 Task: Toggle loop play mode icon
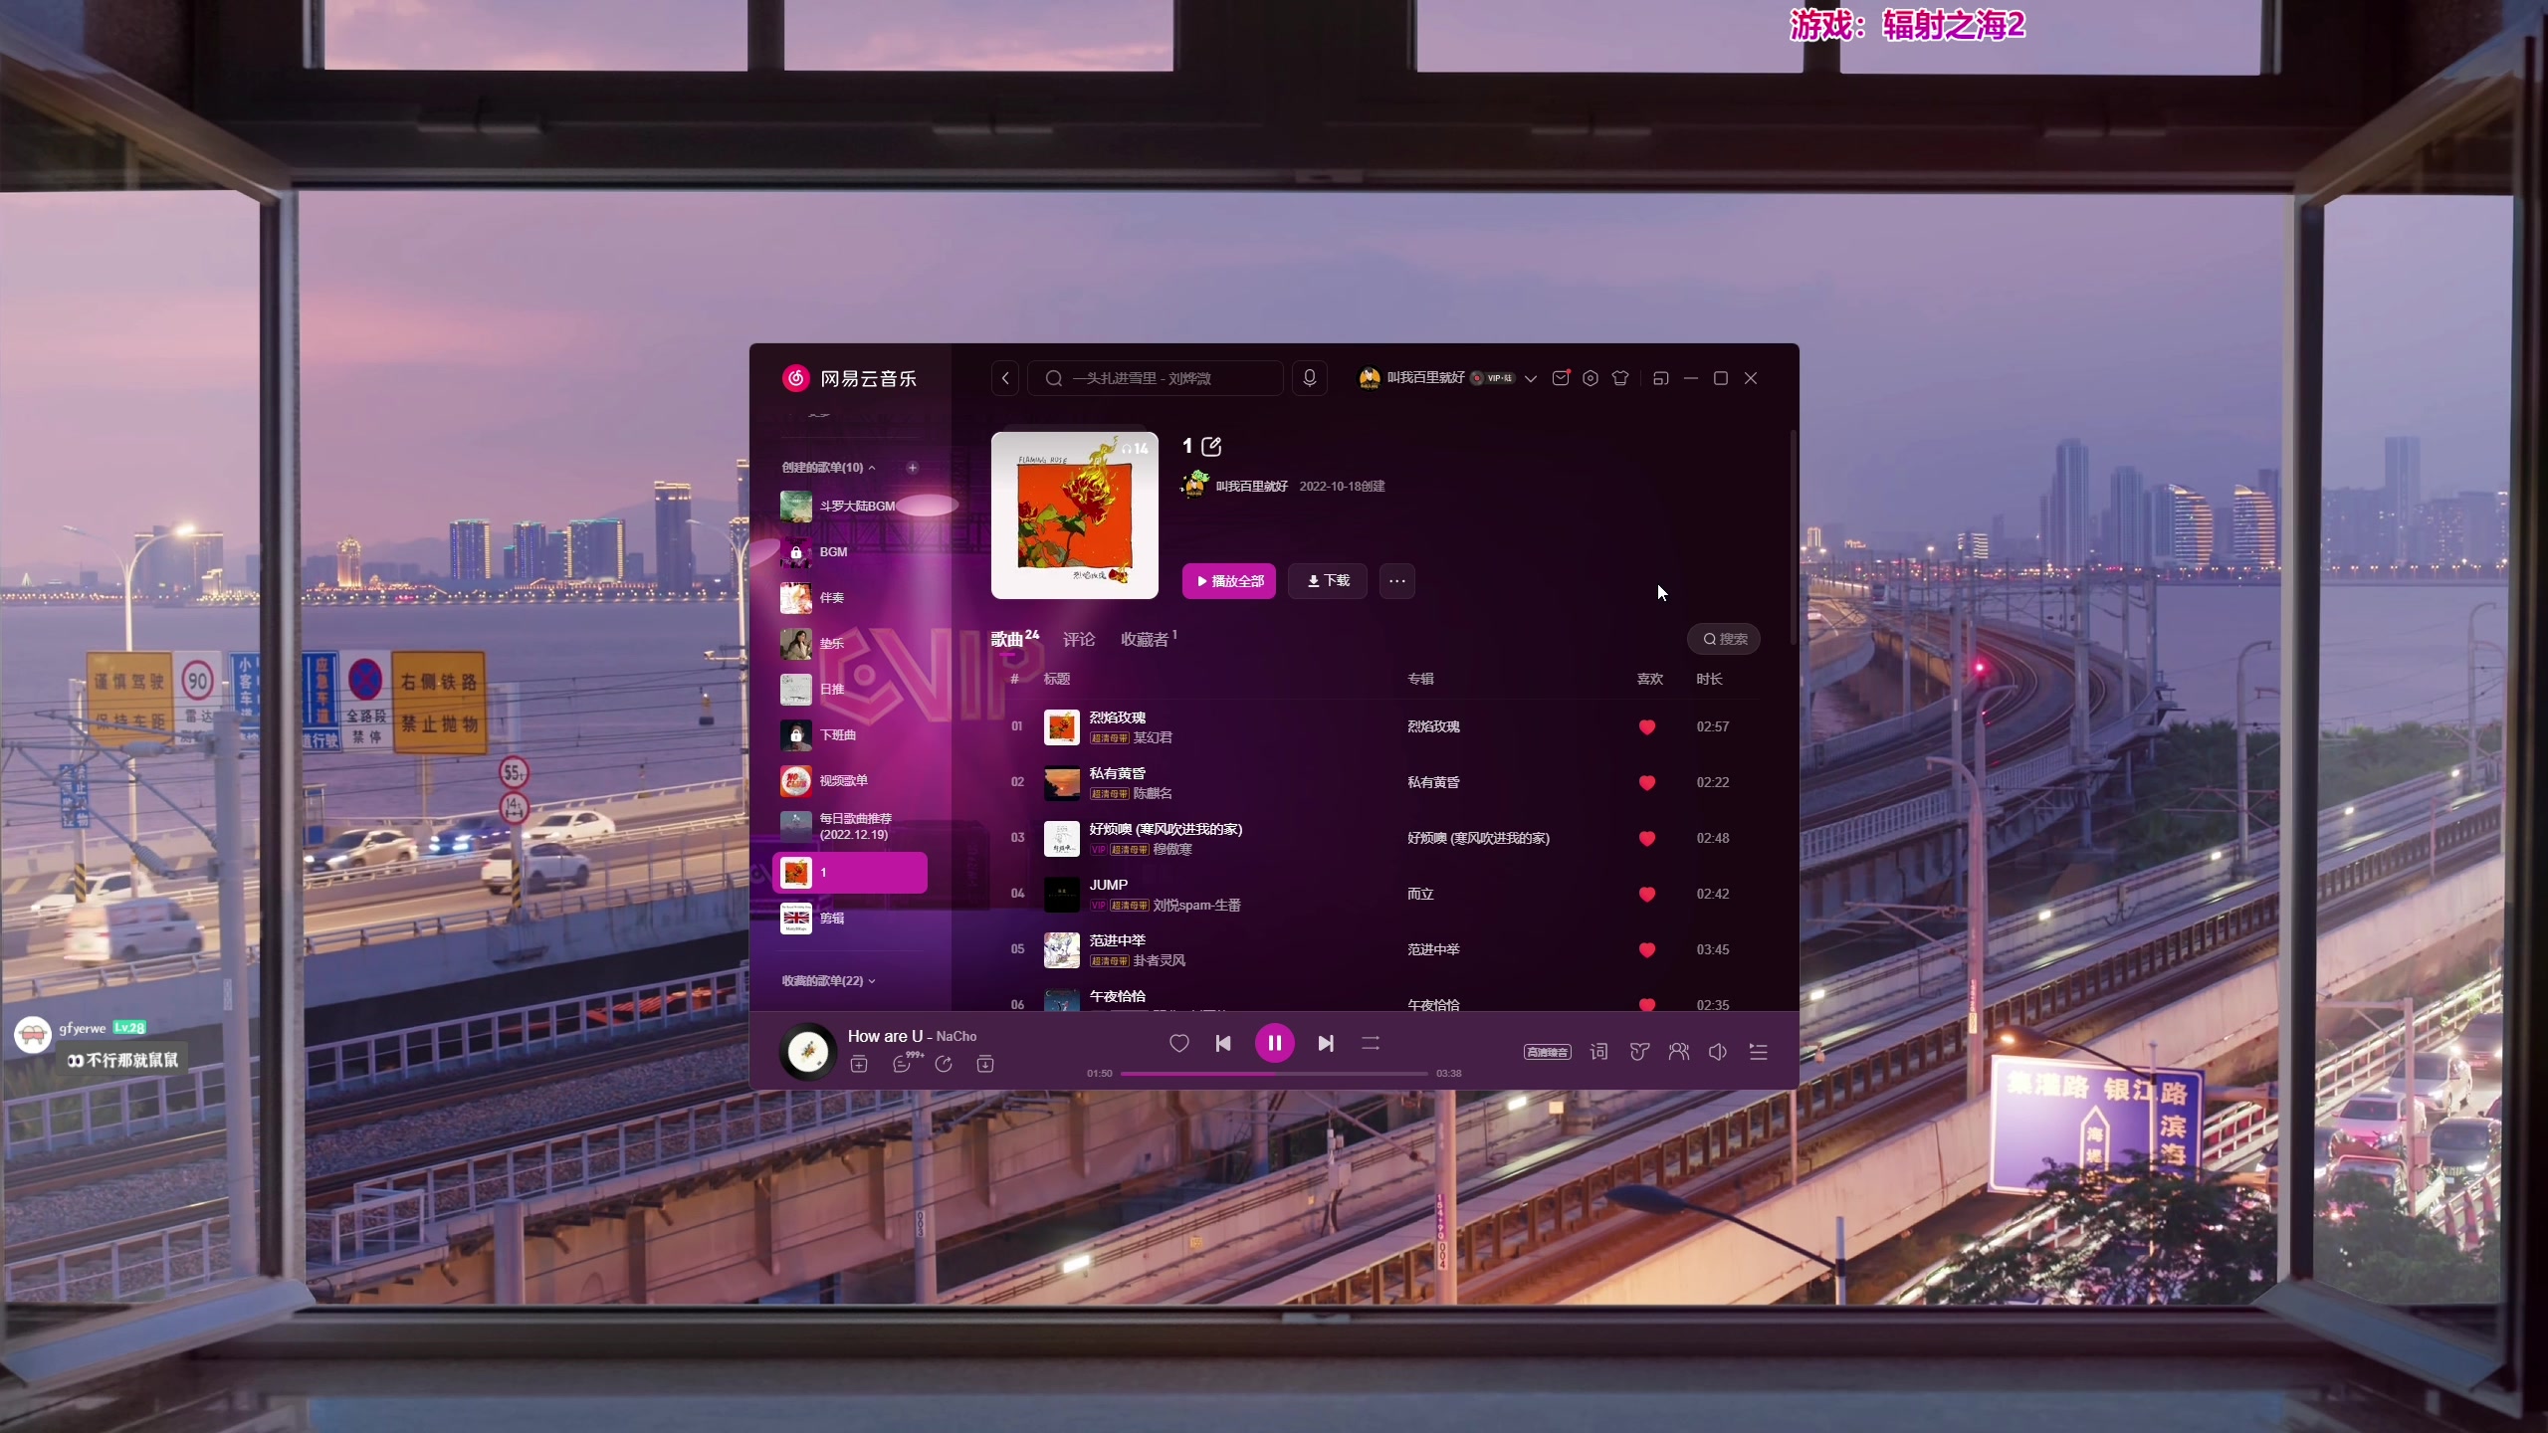tap(1371, 1043)
